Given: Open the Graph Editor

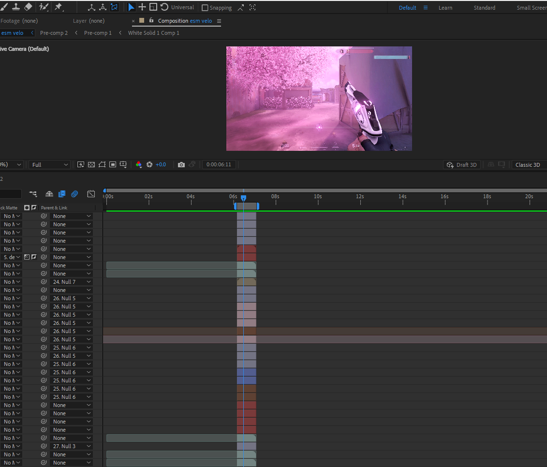Looking at the screenshot, I should click(91, 194).
